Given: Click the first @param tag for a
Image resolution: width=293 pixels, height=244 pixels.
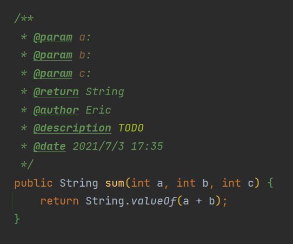Looking at the screenshot, I should click(x=52, y=37).
